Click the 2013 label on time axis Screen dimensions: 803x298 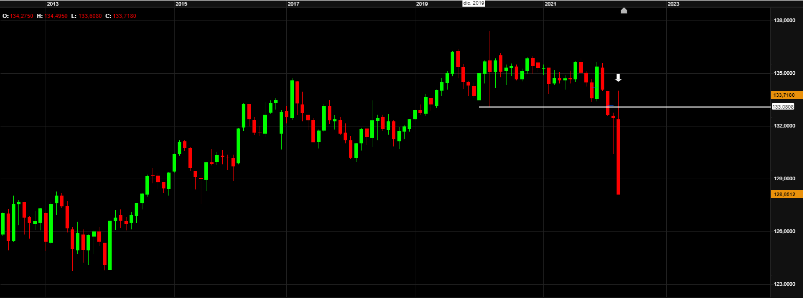(53, 4)
